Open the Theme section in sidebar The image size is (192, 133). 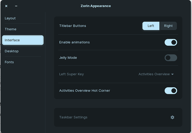click(23, 29)
